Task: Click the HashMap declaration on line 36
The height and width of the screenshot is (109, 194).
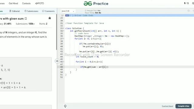Action: click(x=102, y=36)
